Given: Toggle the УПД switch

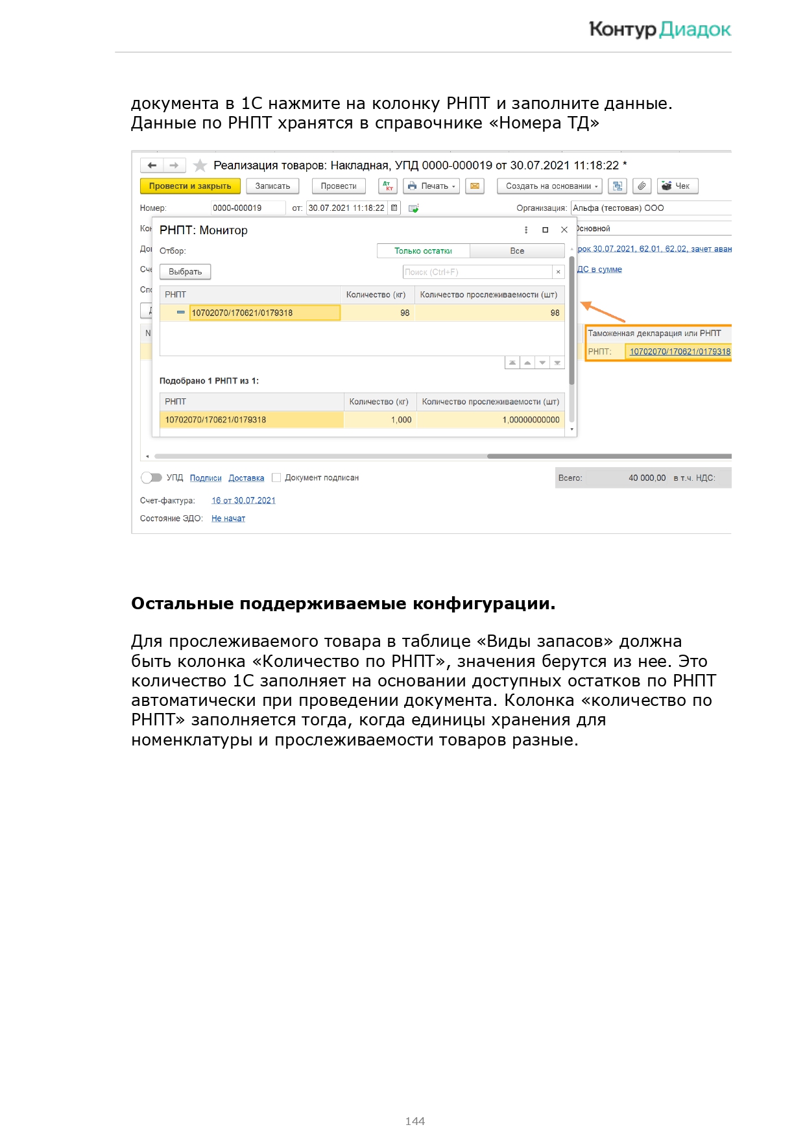Looking at the screenshot, I should pos(151,478).
